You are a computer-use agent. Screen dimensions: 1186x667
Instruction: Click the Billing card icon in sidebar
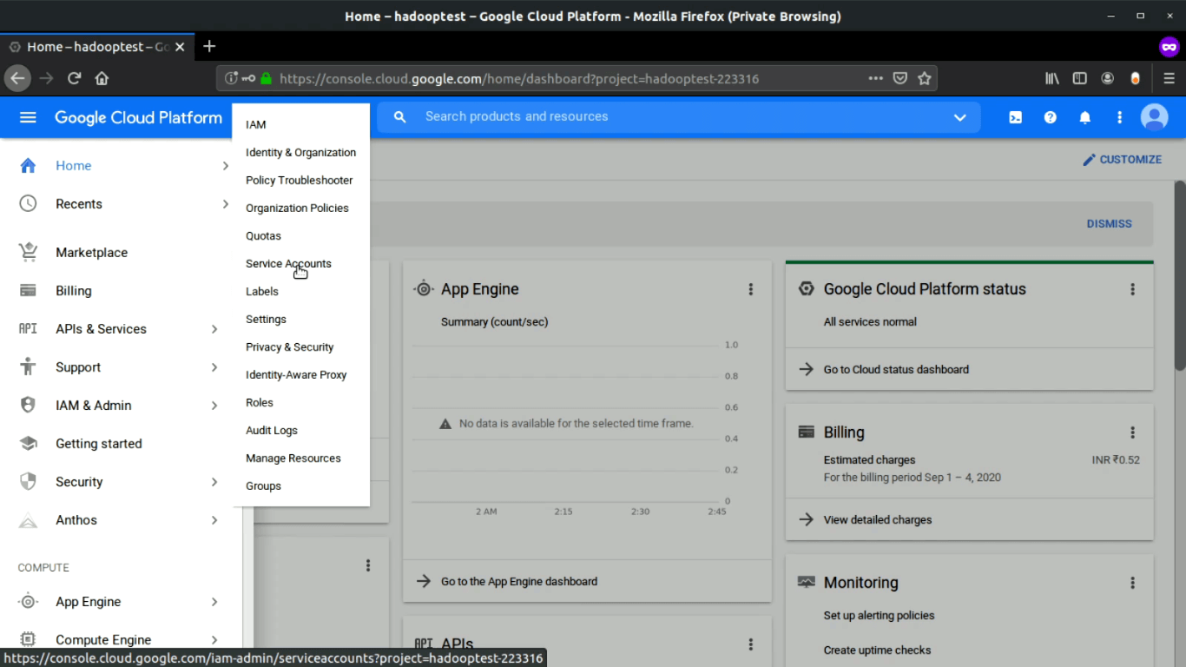(x=28, y=291)
